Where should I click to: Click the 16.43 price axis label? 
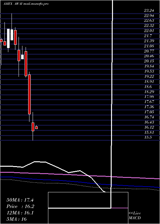(x=149, y=122)
